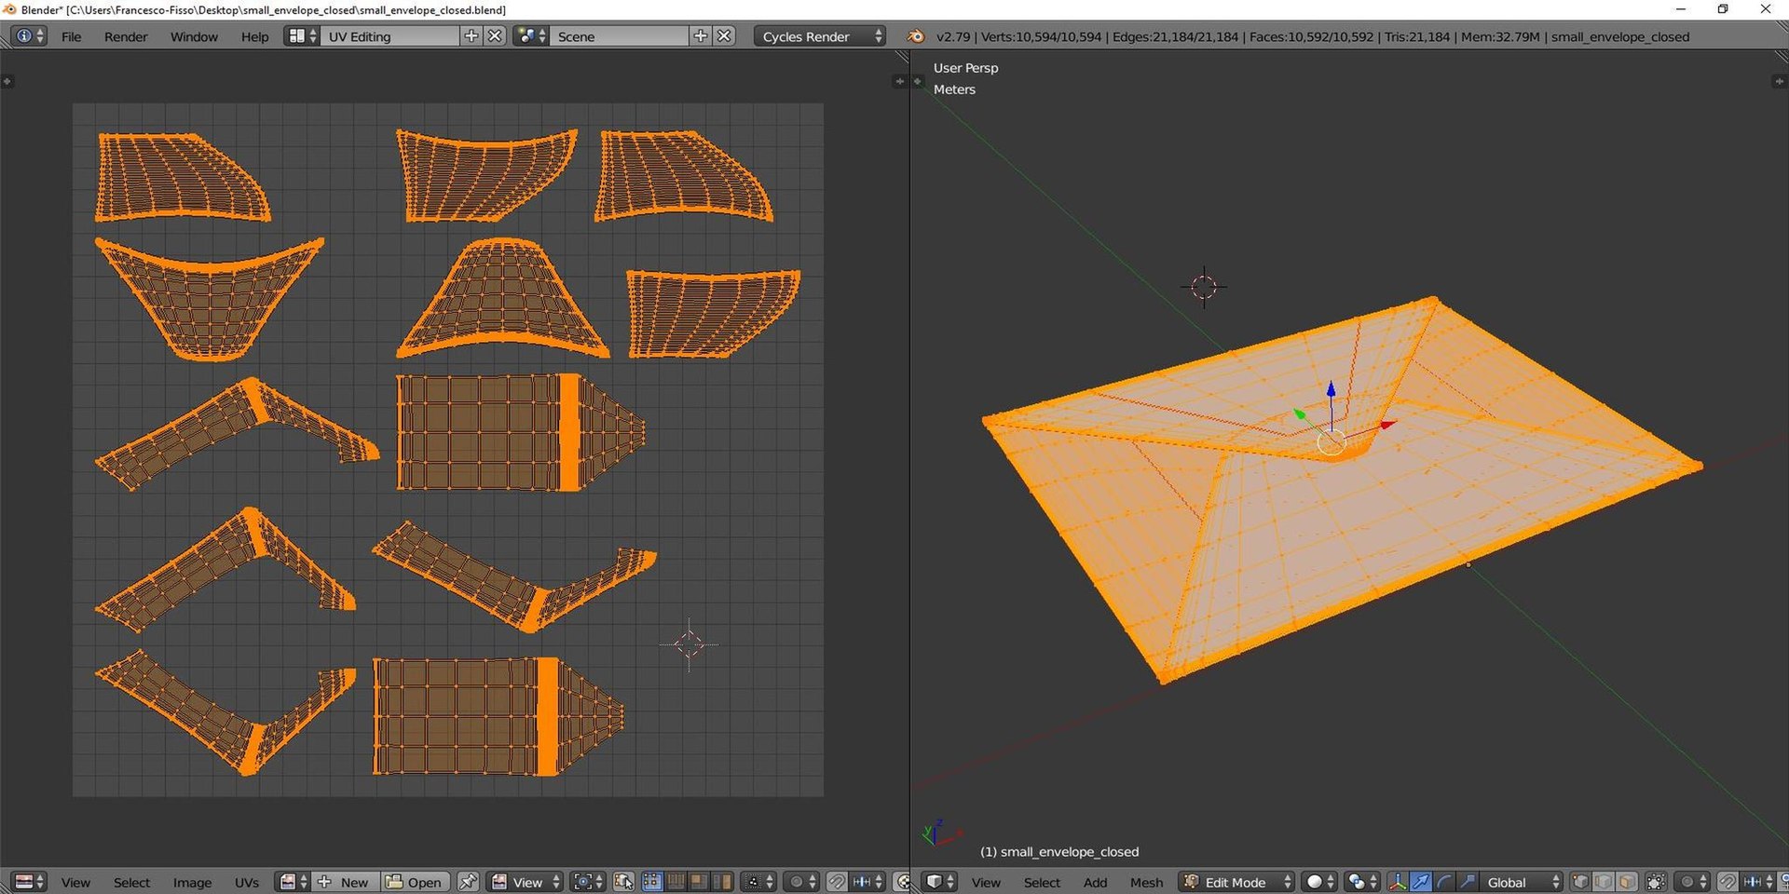1789x894 pixels.
Task: Switch to face select mode in 3D view
Action: 1627,882
